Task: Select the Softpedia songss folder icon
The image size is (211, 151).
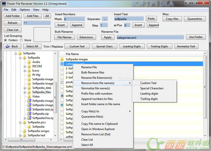Action: (25, 131)
